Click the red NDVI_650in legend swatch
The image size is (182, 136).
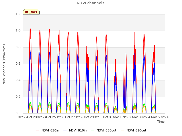pyautogui.click(x=37, y=131)
